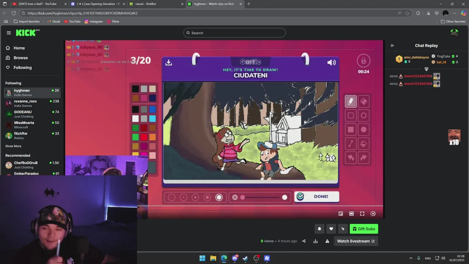Select the largest brush size circle

[219, 197]
